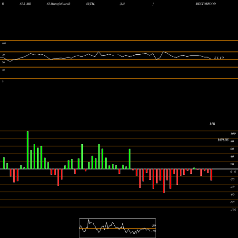238x238 pixels.
Task: Click the 30 level label on RSI panel
Action: click(3, 70)
